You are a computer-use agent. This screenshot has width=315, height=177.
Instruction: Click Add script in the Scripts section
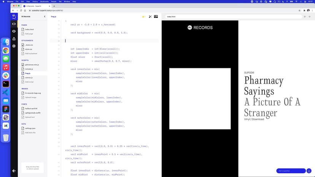pyautogui.click(x=29, y=82)
